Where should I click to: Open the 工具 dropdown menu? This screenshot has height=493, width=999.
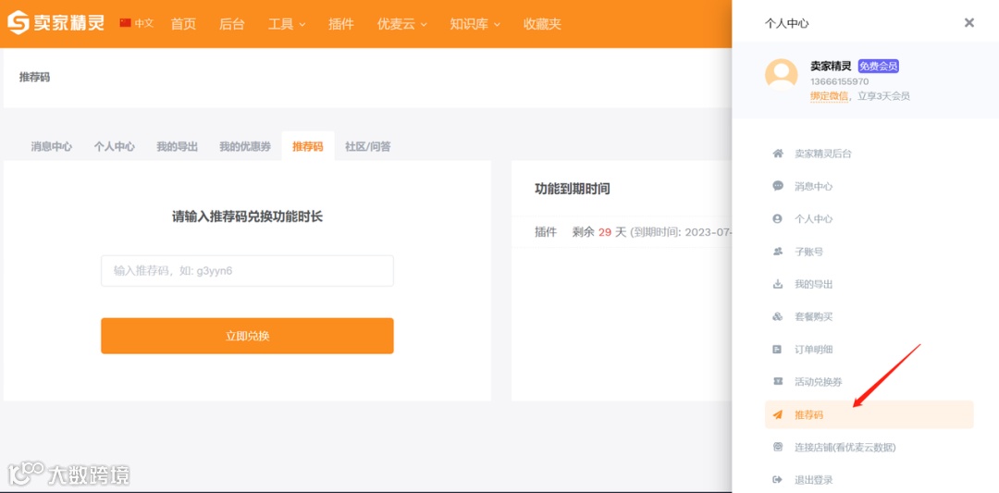coord(287,24)
